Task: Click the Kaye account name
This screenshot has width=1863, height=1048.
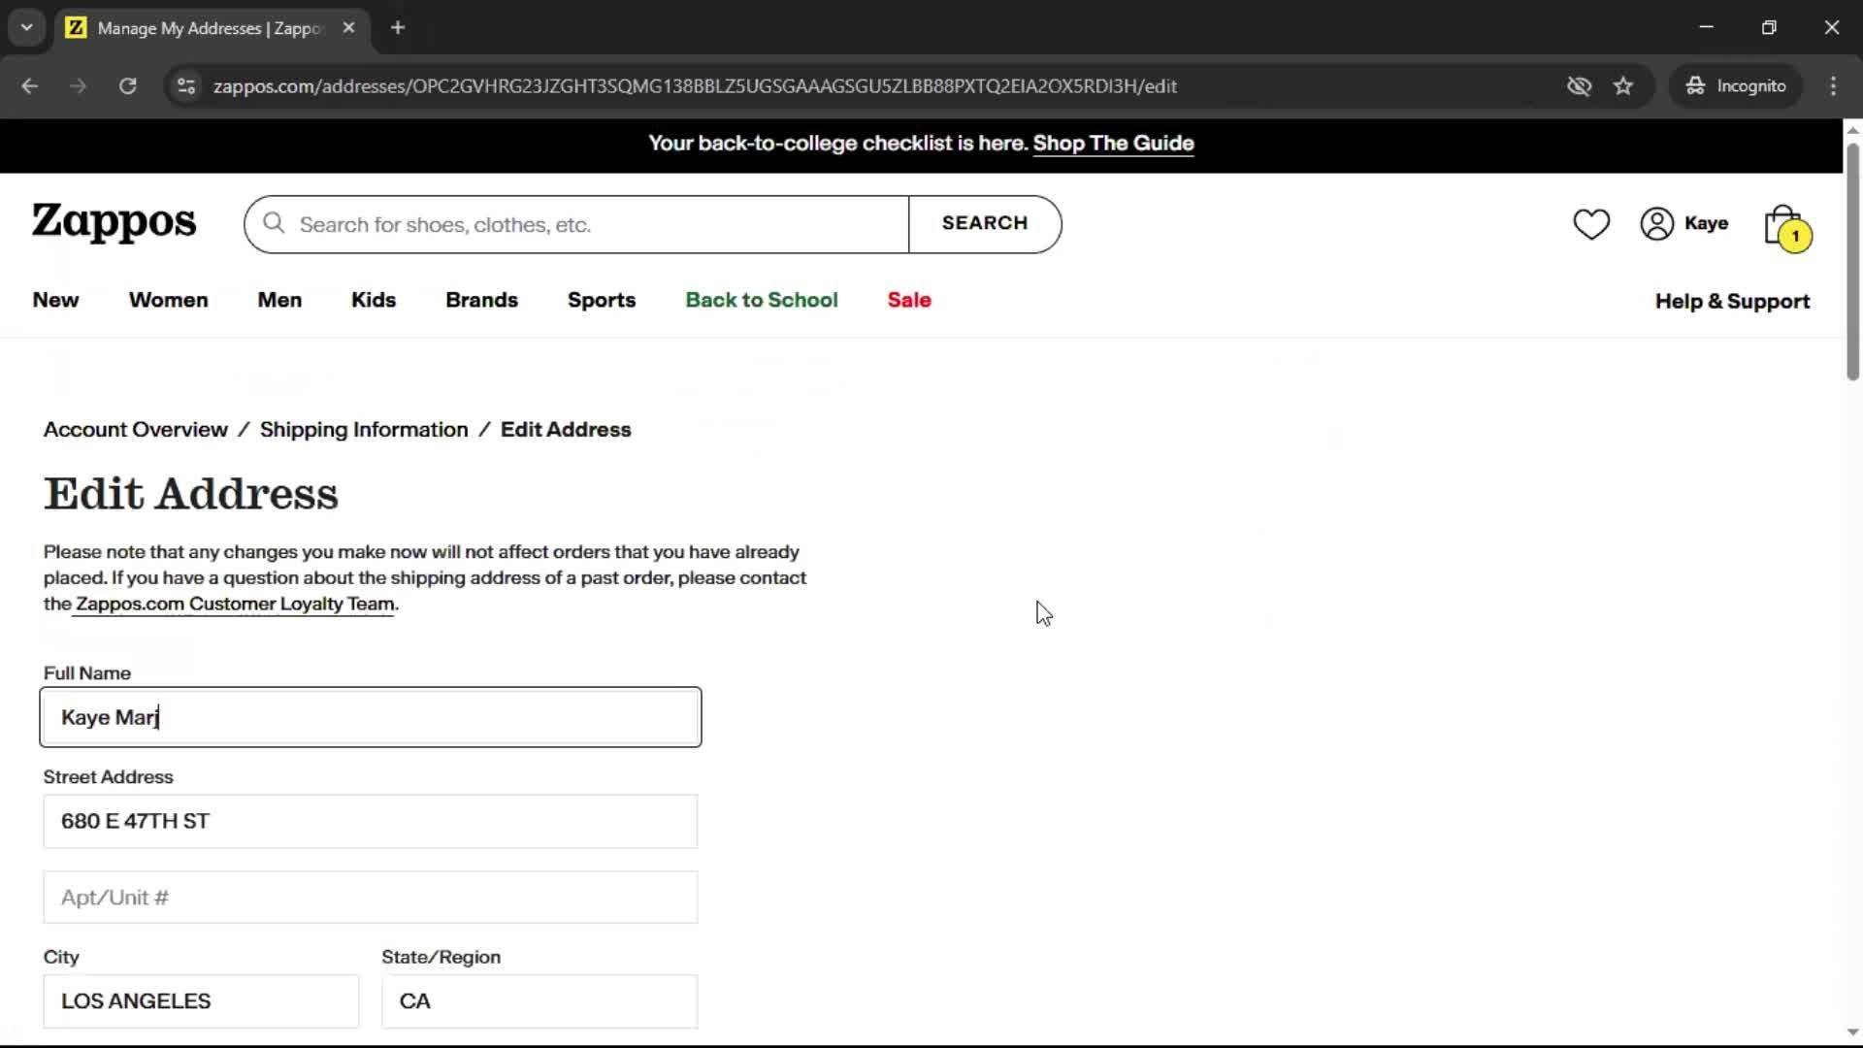Action: 1707,223
